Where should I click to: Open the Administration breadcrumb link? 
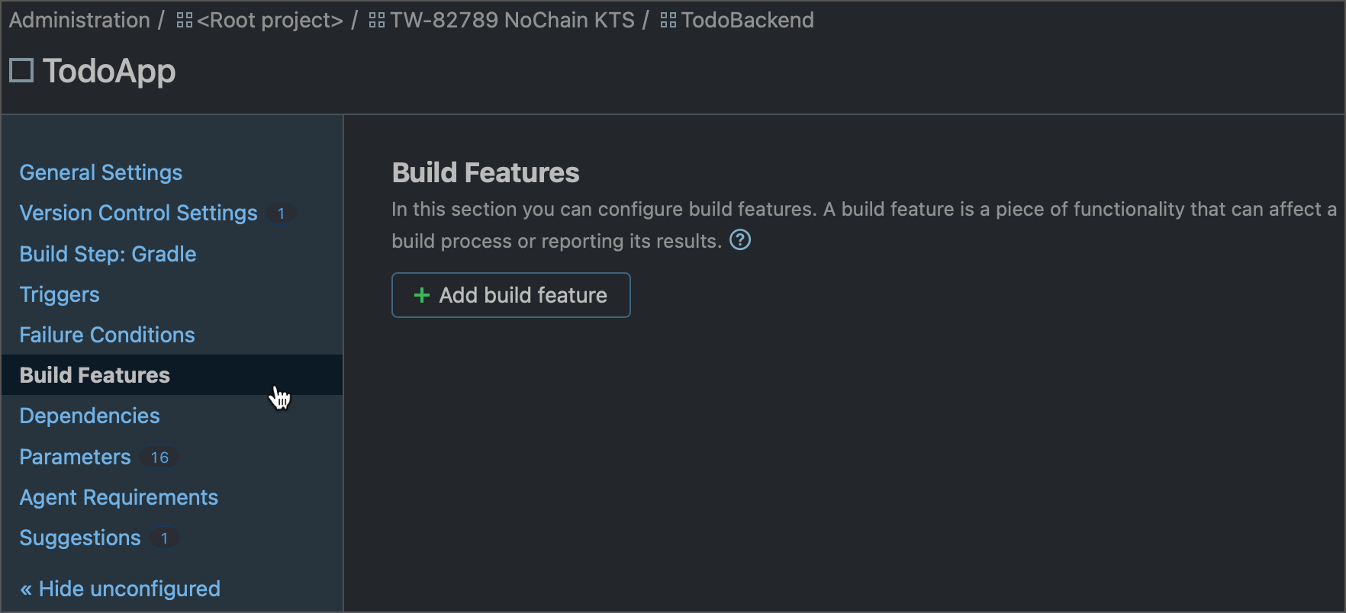pos(79,20)
